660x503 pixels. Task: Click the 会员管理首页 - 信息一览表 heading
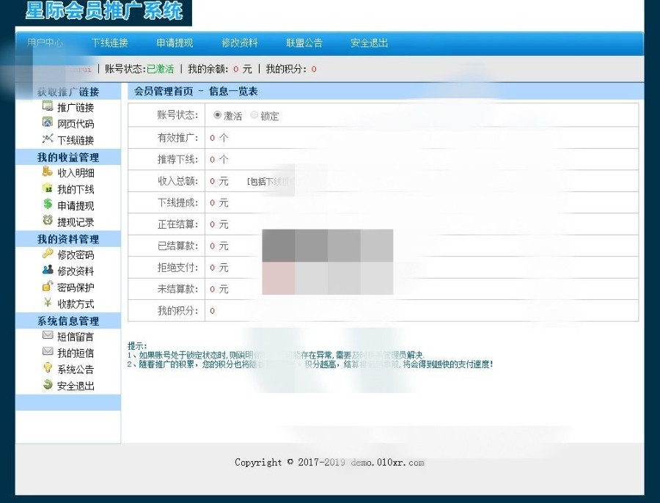pos(196,92)
